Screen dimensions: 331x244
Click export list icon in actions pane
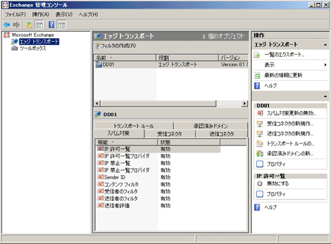(257, 55)
